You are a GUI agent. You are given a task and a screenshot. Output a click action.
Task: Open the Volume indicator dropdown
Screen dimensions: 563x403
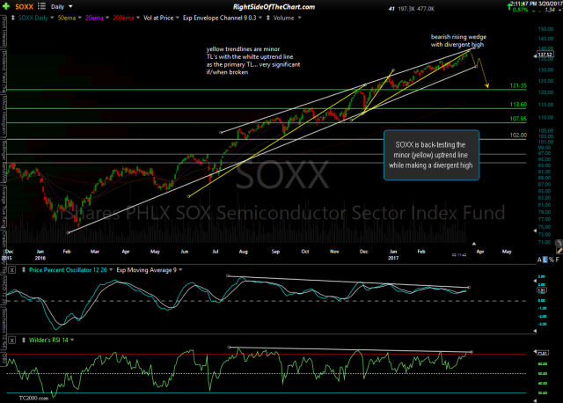coord(299,18)
